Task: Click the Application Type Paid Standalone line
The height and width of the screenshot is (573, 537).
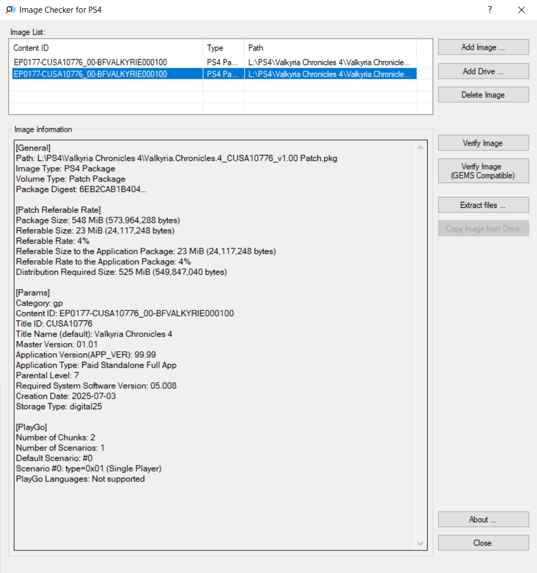Action: pyautogui.click(x=96, y=365)
